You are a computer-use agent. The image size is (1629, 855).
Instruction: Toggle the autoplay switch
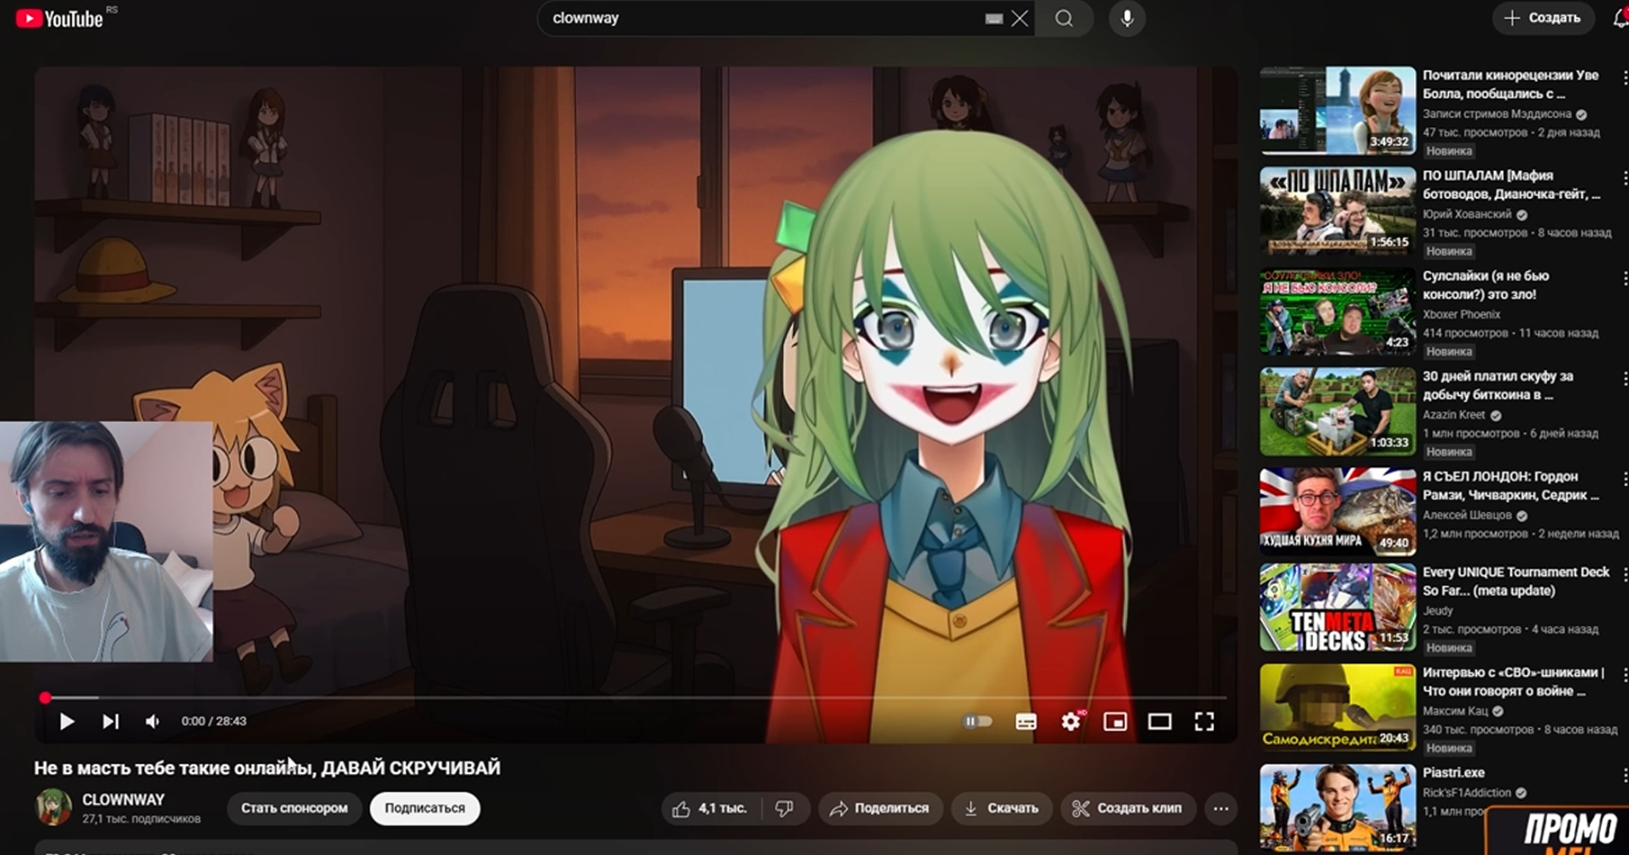point(977,721)
